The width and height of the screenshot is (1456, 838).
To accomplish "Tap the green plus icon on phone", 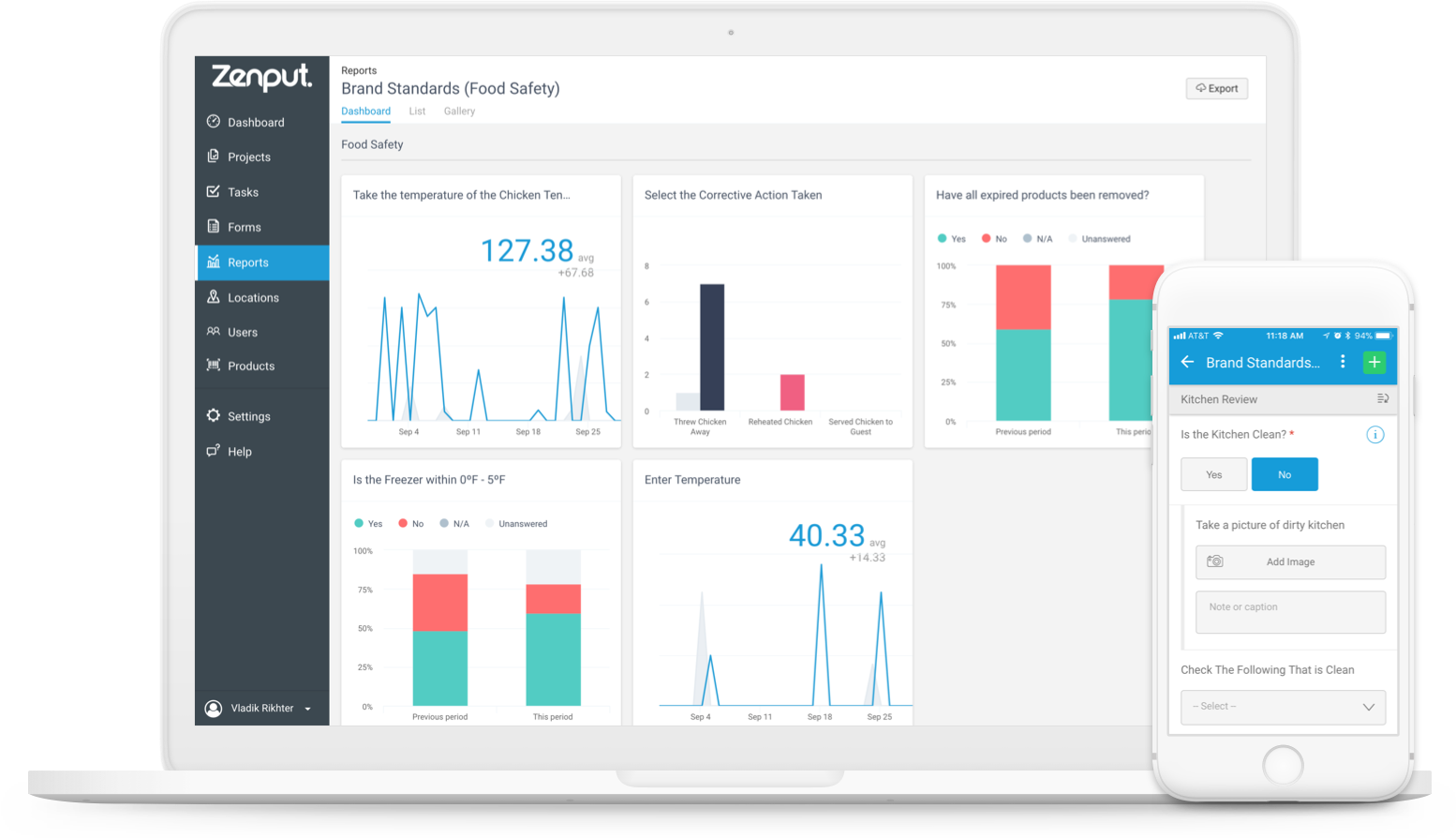I will 1374,363.
